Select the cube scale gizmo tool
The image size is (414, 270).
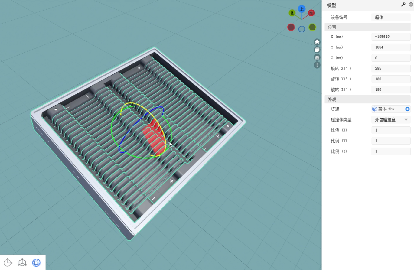[22, 262]
